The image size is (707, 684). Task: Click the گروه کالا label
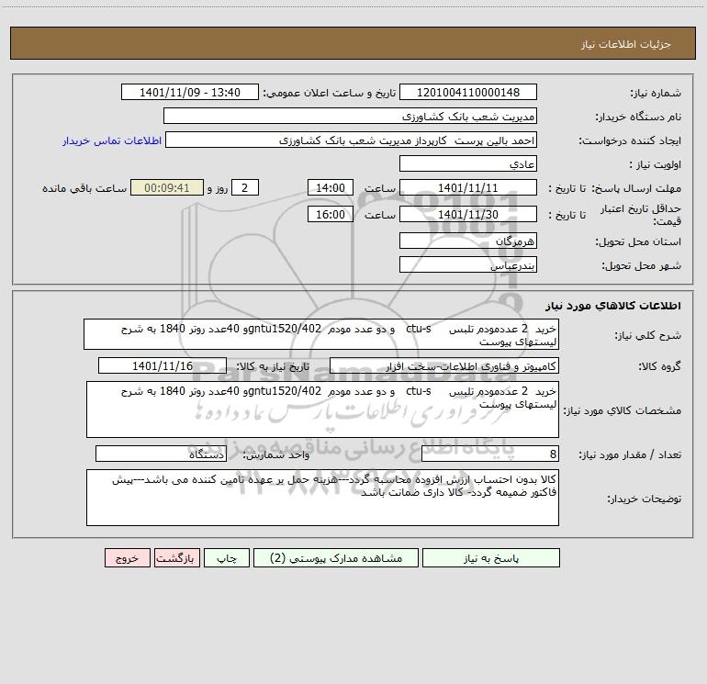[x=659, y=366]
